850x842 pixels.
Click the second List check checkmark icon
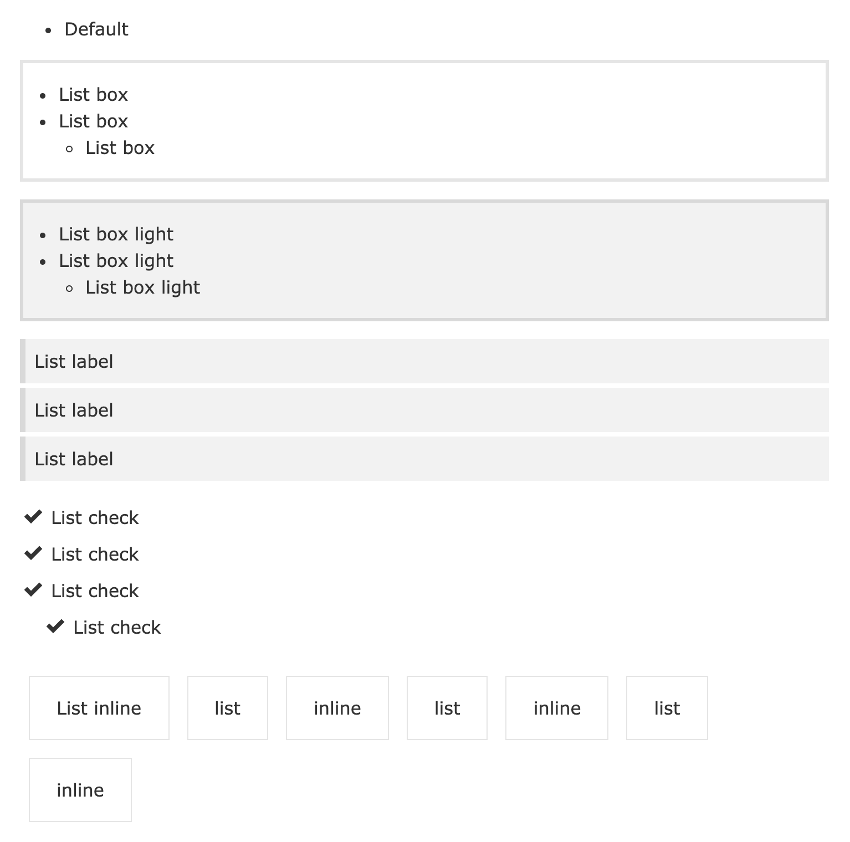point(33,553)
